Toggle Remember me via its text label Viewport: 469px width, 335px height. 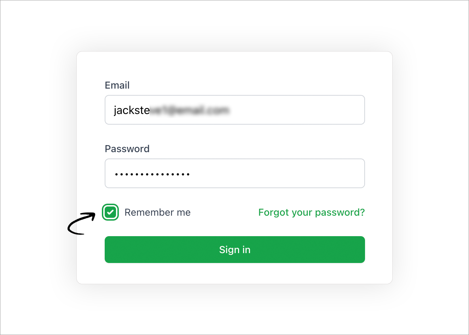click(157, 213)
